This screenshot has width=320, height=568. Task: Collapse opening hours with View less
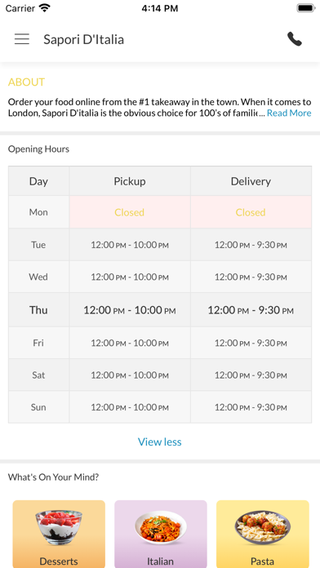[x=160, y=442]
